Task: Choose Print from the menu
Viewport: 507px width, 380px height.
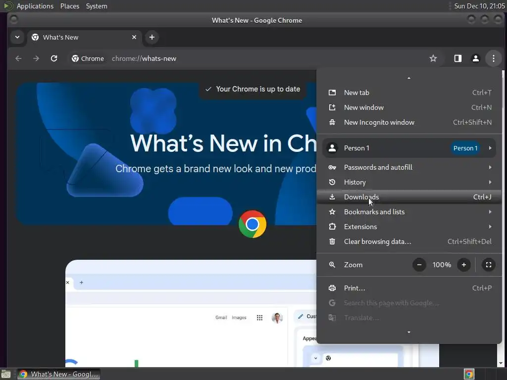Action: pos(409,288)
